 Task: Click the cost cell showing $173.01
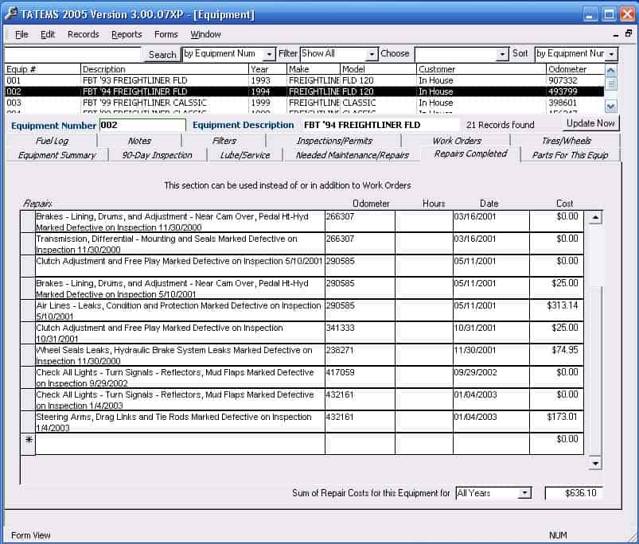557,422
